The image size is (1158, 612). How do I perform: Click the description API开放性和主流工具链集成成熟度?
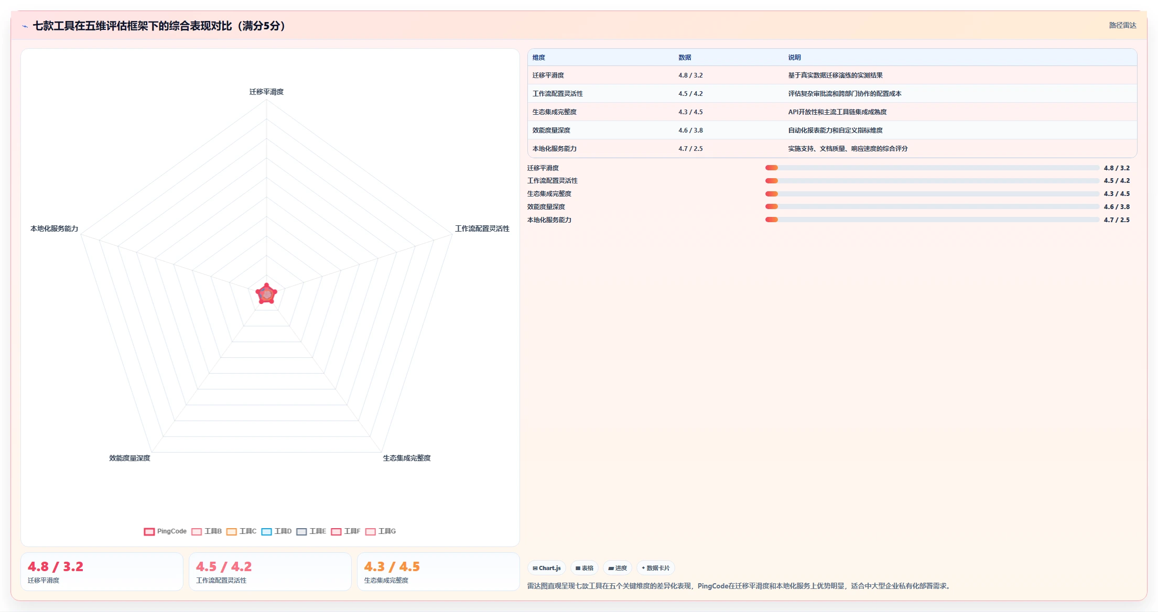837,112
